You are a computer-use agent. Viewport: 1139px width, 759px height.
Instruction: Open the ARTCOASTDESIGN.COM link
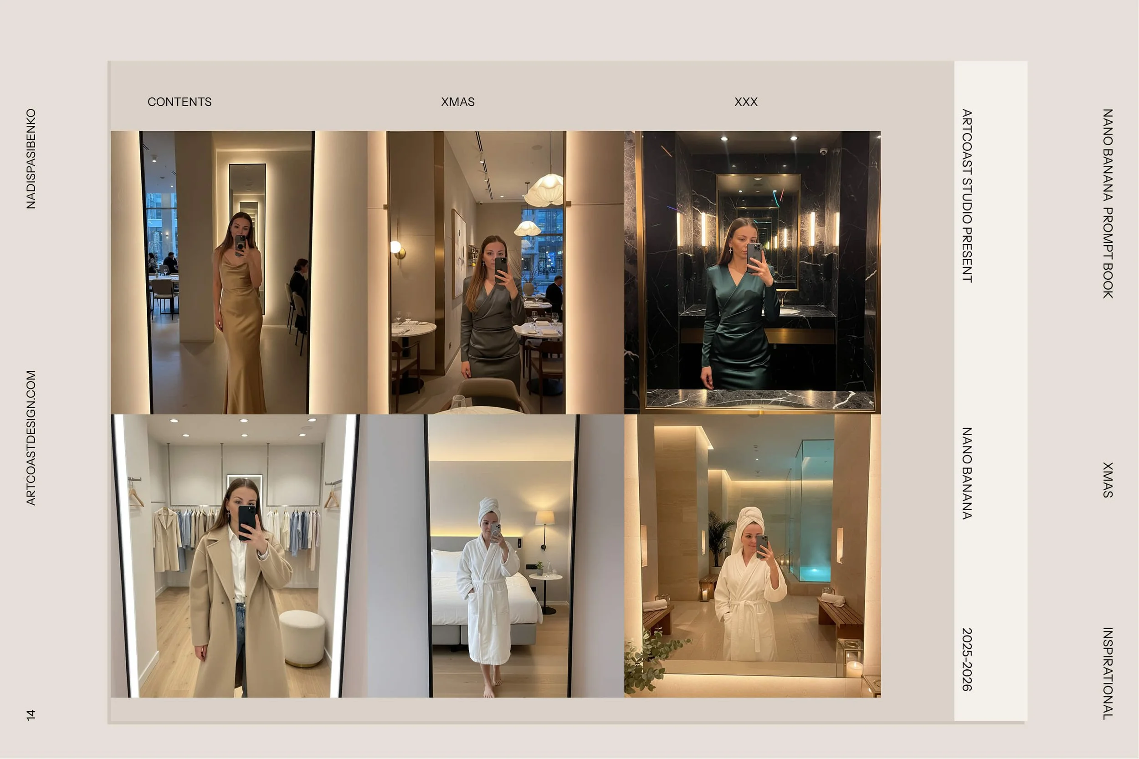31,437
